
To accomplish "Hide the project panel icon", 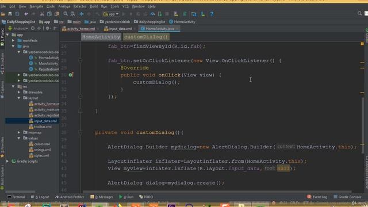I will [x=55, y=28].
